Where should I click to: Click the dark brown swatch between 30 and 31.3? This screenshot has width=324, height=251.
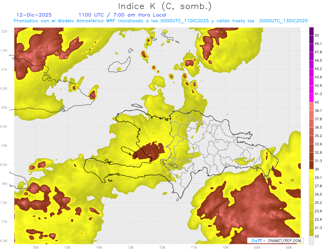(x=311, y=165)
